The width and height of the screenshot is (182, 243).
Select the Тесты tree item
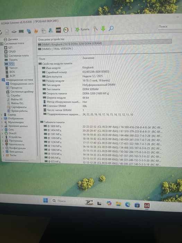[x=11, y=155]
